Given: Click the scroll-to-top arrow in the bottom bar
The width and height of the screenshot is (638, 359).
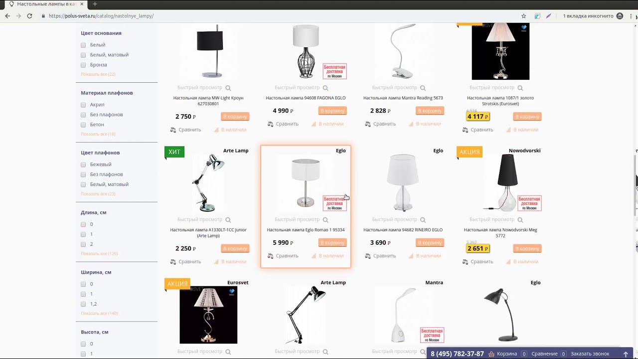Looking at the screenshot, I should [626, 354].
